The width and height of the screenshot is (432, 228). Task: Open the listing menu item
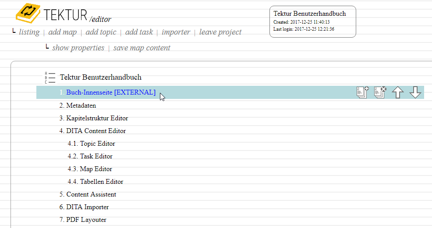[29, 32]
